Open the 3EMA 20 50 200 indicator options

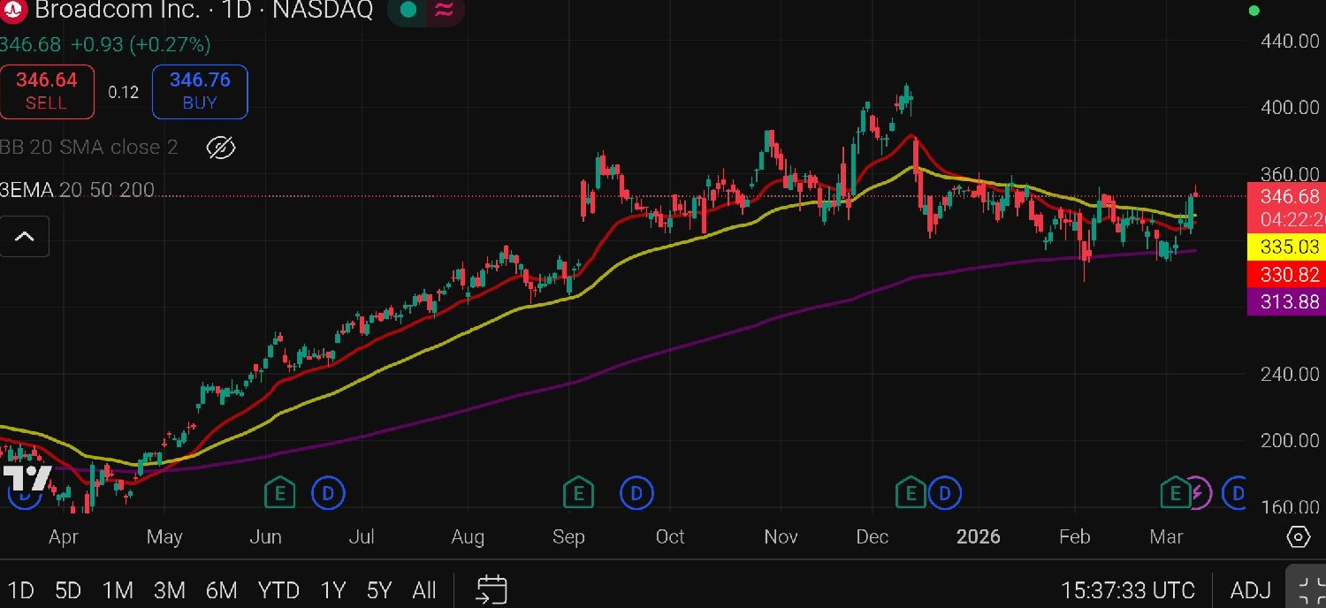click(x=78, y=190)
